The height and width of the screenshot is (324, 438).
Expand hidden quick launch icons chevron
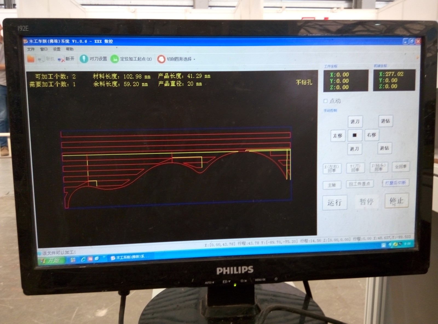pos(104,257)
